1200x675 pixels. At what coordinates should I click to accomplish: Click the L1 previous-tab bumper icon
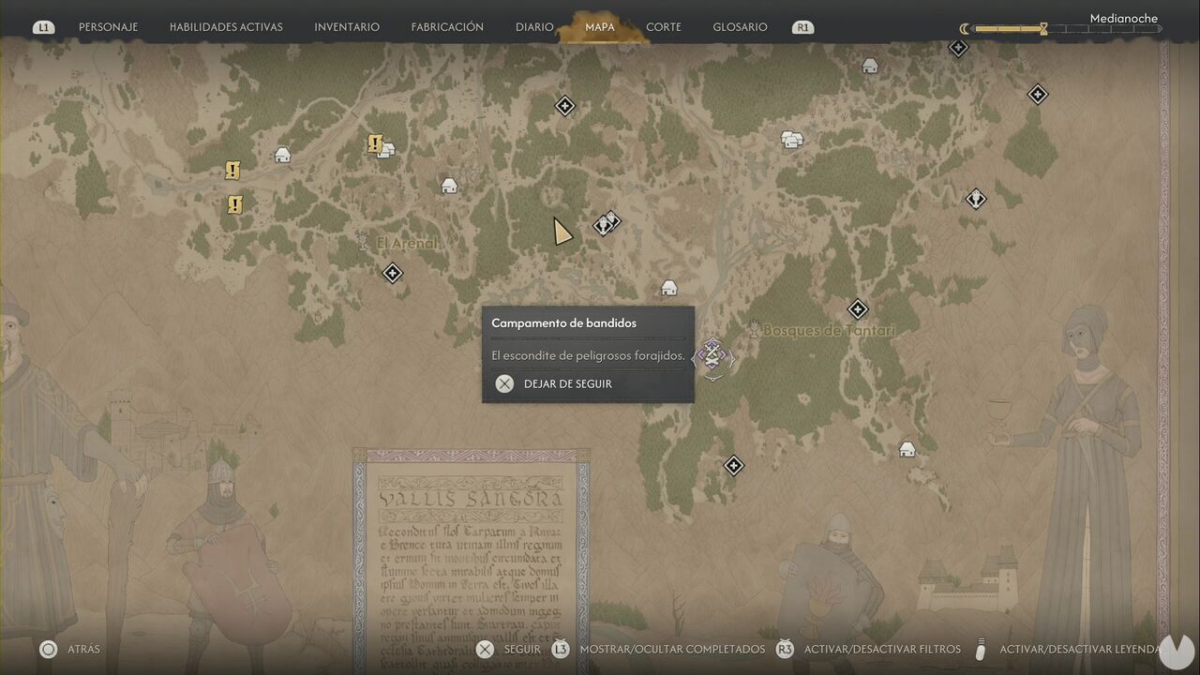[43, 27]
